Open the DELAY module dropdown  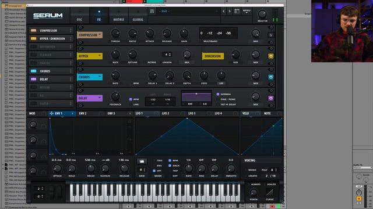click(x=90, y=98)
